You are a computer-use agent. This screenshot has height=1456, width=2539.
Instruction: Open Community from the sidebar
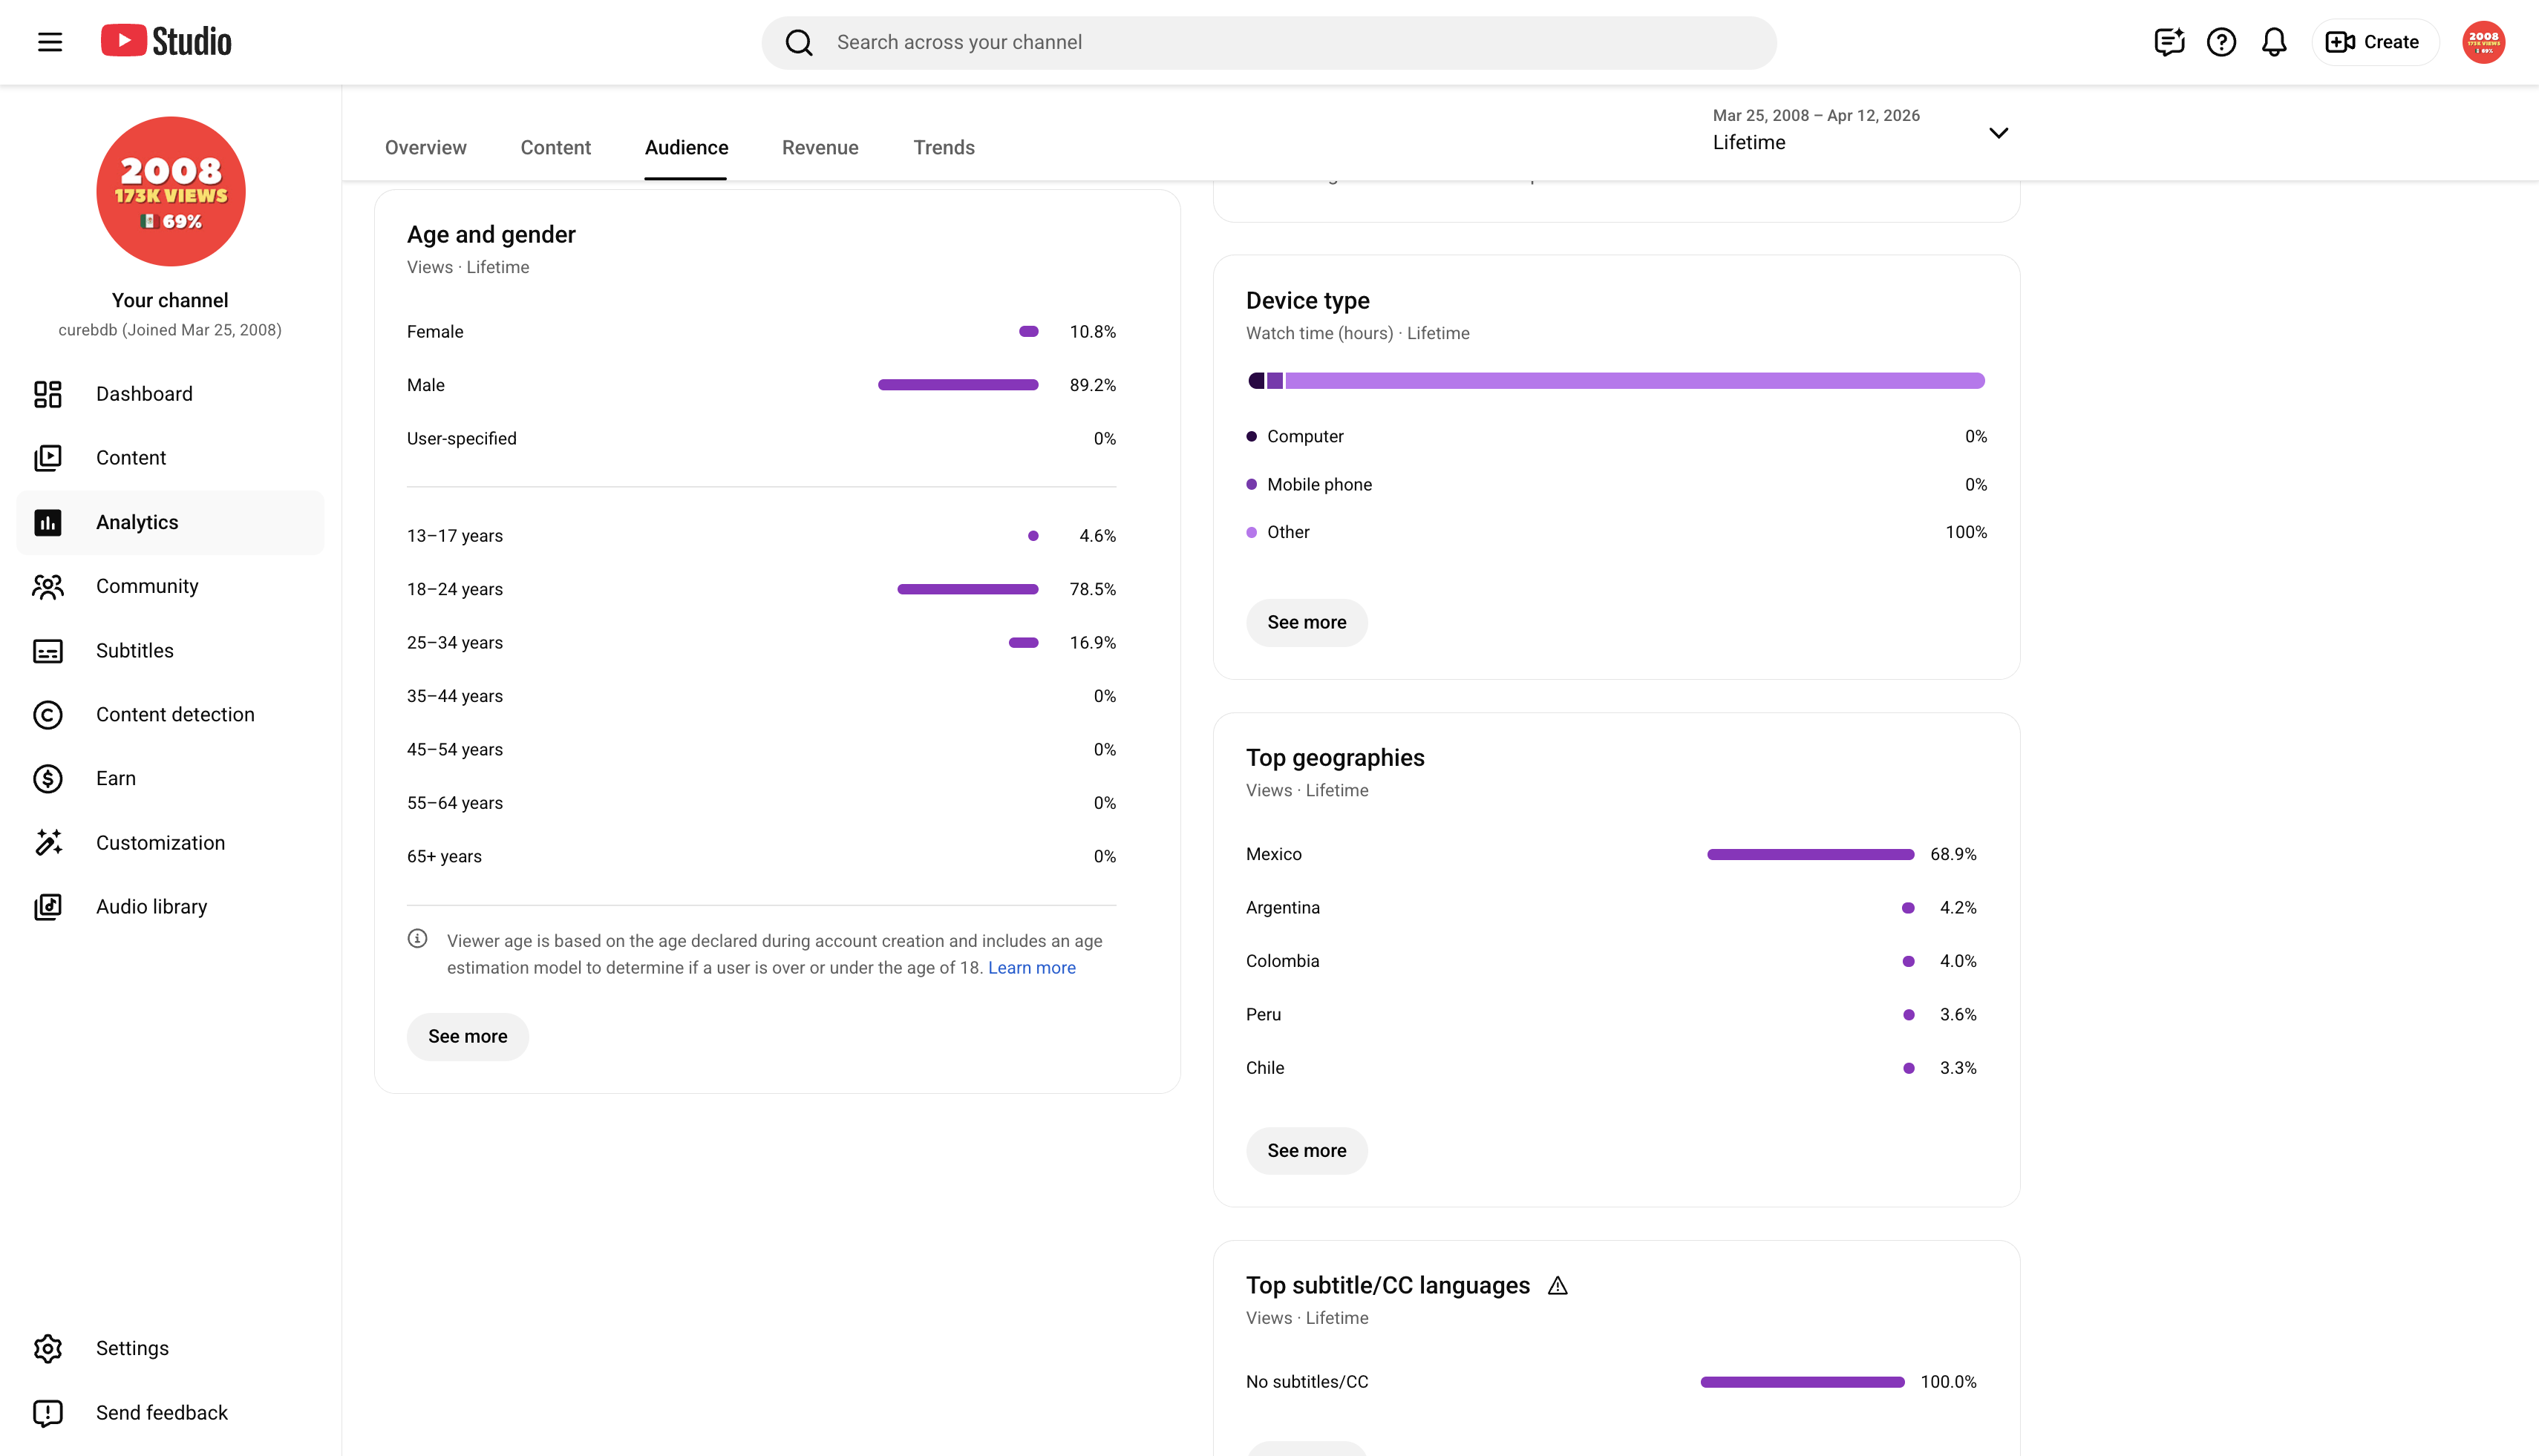pos(170,586)
